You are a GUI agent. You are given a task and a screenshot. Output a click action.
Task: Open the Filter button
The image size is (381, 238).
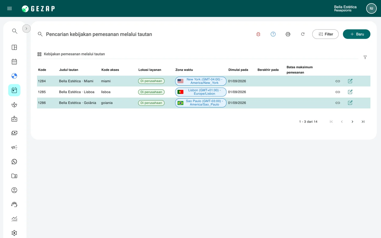tap(325, 34)
